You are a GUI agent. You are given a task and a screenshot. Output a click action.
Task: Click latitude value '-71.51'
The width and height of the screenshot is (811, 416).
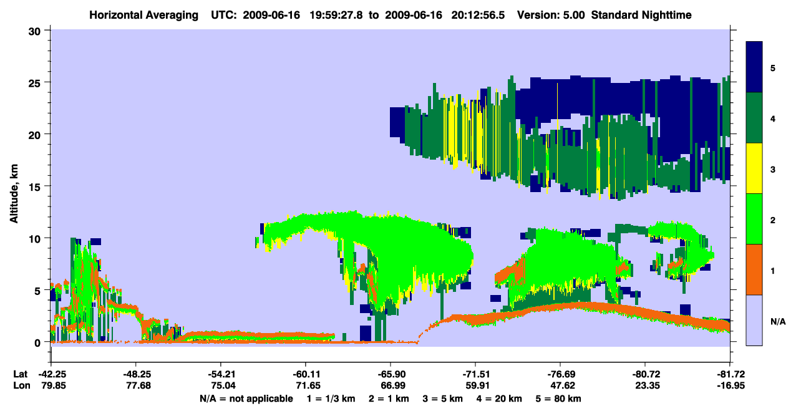tap(475, 374)
